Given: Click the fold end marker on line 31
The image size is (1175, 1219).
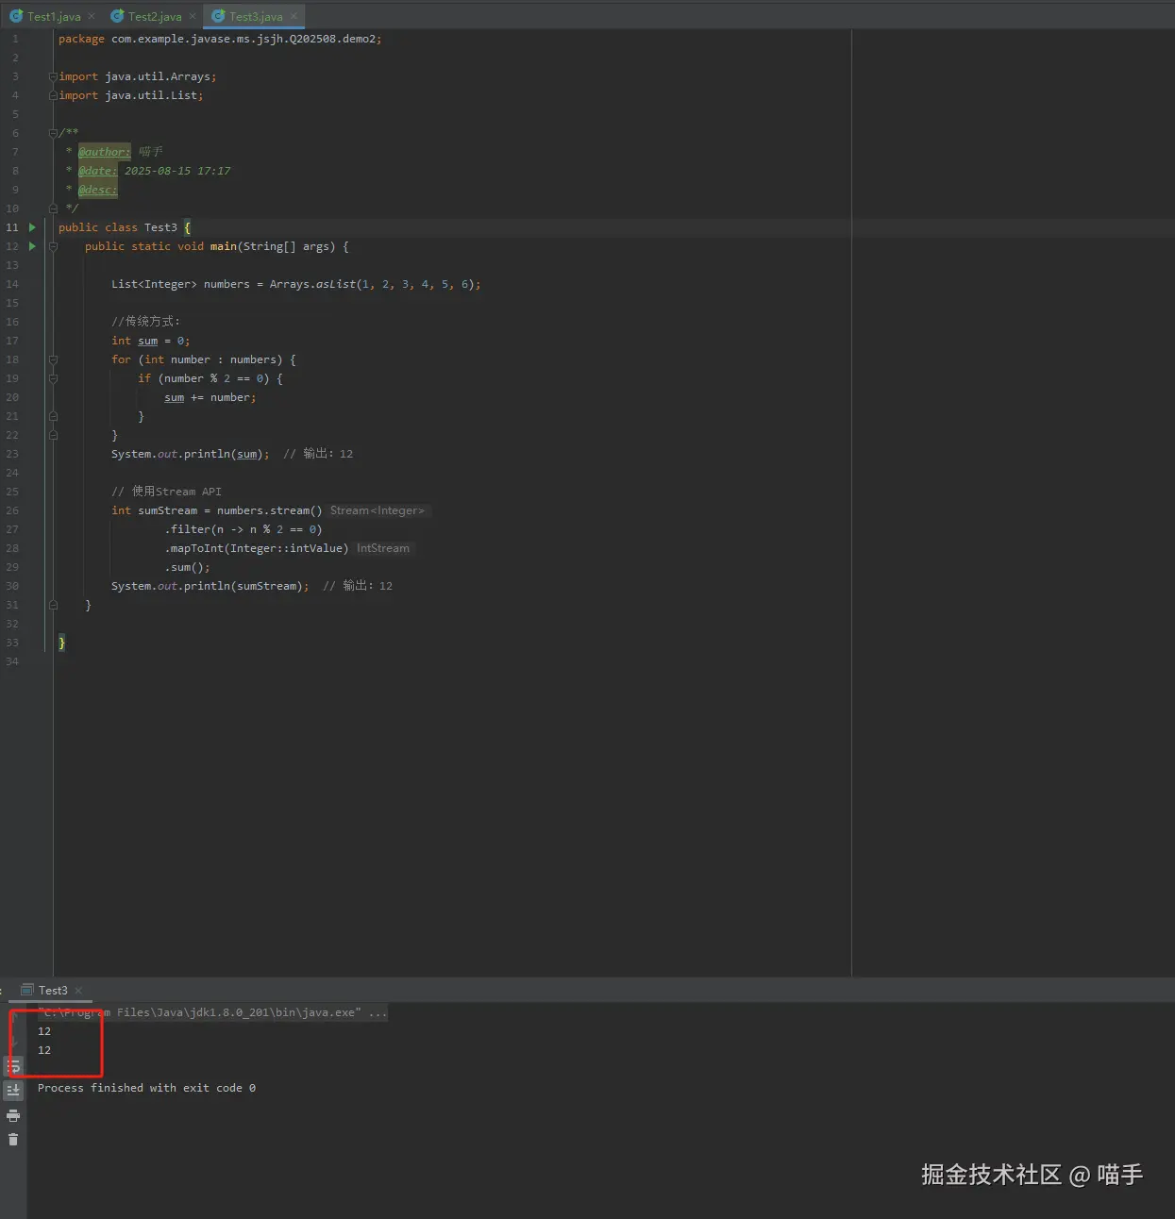Looking at the screenshot, I should click(53, 605).
